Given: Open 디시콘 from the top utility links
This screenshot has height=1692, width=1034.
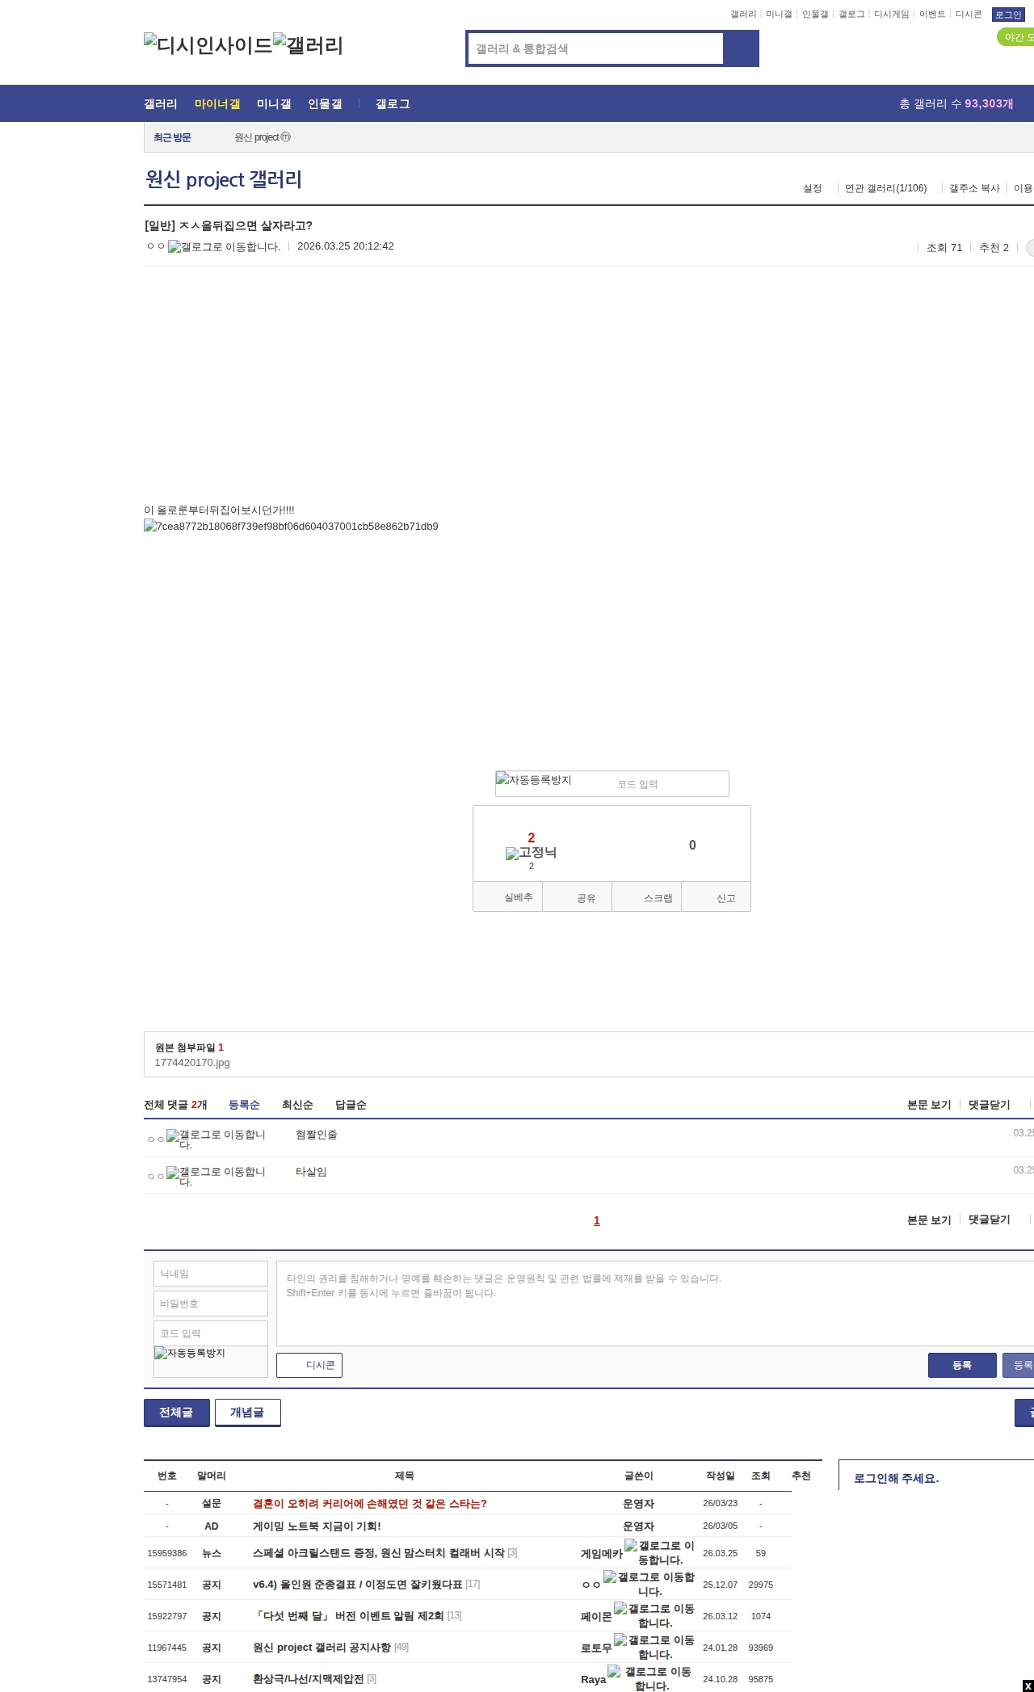Looking at the screenshot, I should point(969,15).
